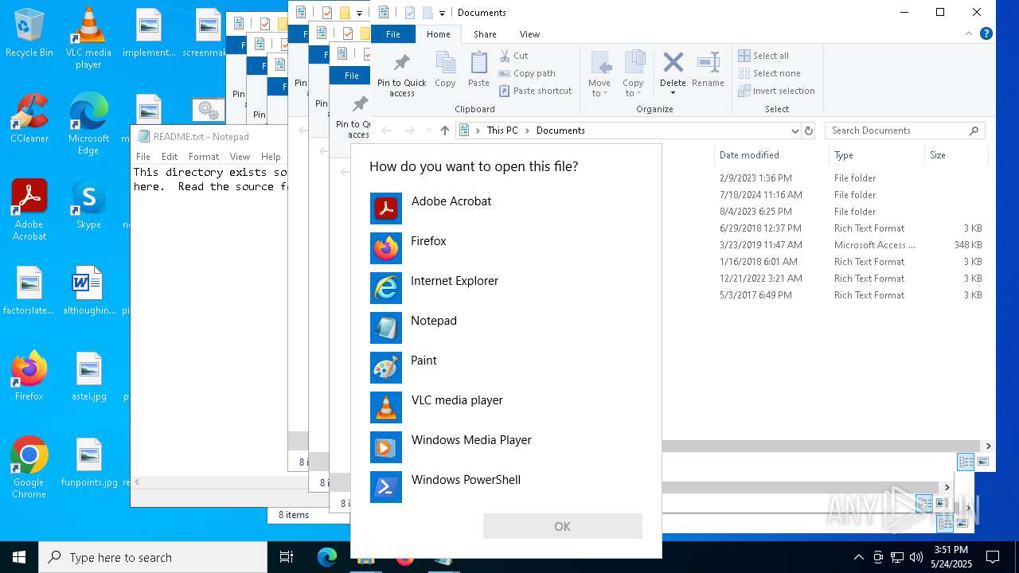The height and width of the screenshot is (573, 1019).
Task: Switch Documents window to details view
Action: [x=966, y=462]
